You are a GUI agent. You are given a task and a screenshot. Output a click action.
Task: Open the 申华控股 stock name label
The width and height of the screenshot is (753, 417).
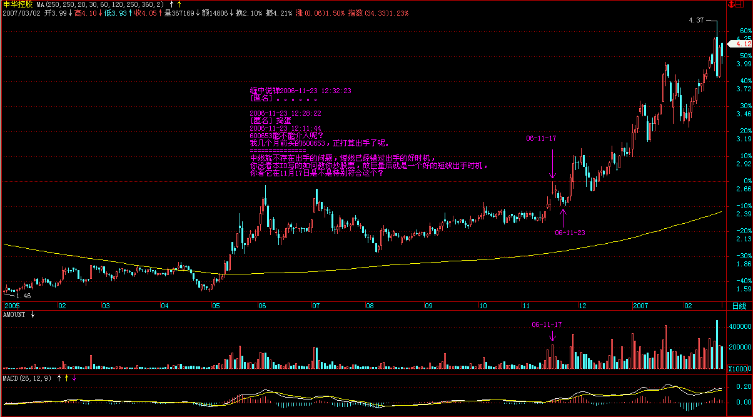18,4
